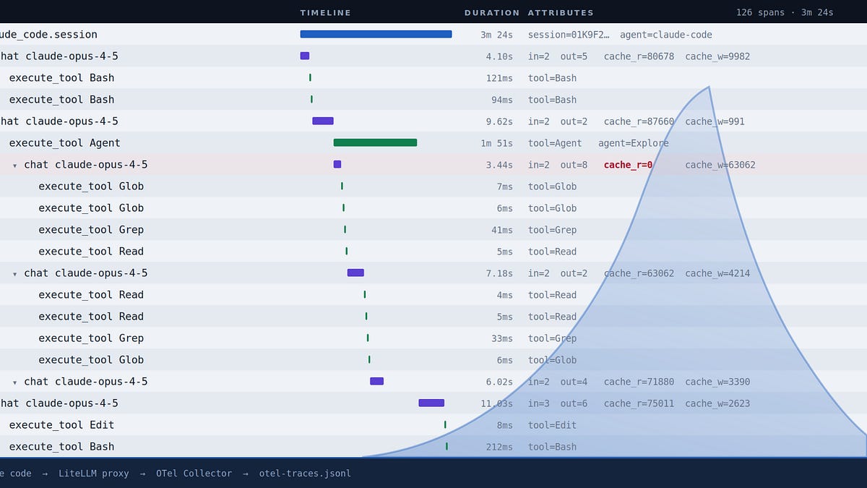Click the session row's 3m 24s duration
The image size is (867, 488).
(497, 35)
